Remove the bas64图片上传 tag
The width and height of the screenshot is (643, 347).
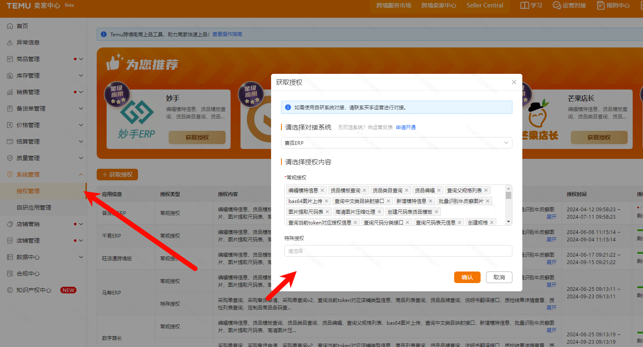[x=326, y=201]
